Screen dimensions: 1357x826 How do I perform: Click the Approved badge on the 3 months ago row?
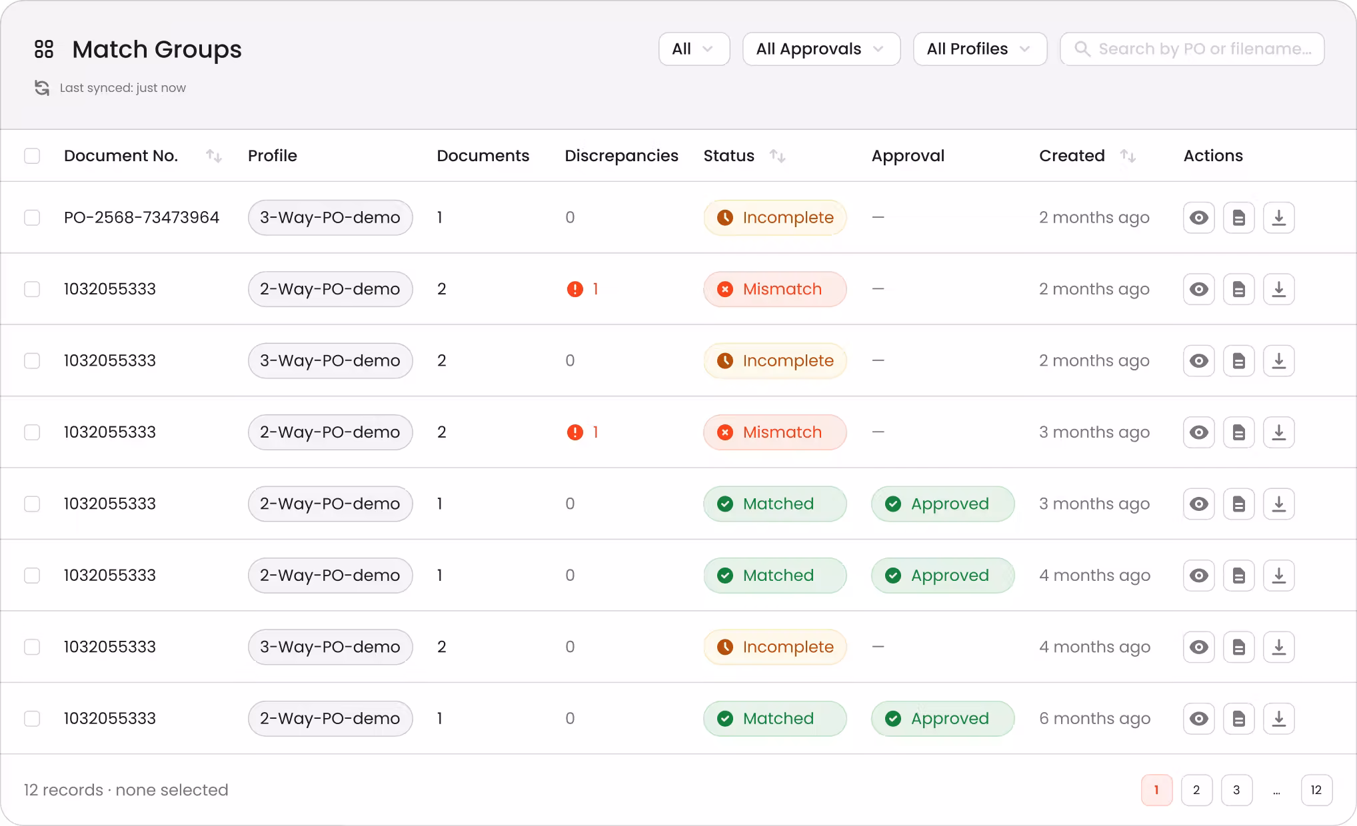(x=942, y=504)
